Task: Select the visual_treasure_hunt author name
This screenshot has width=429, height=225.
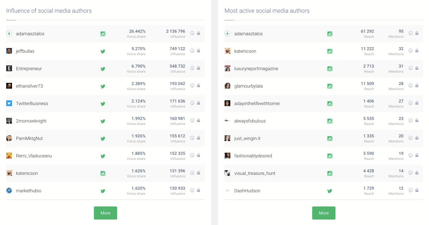Action: tap(255, 173)
